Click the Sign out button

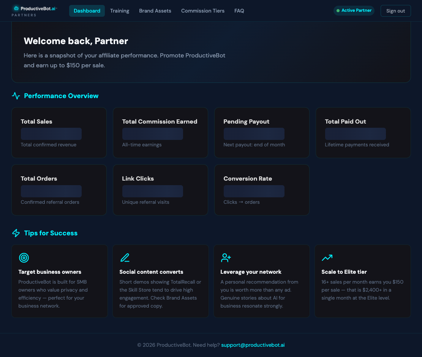396,11
